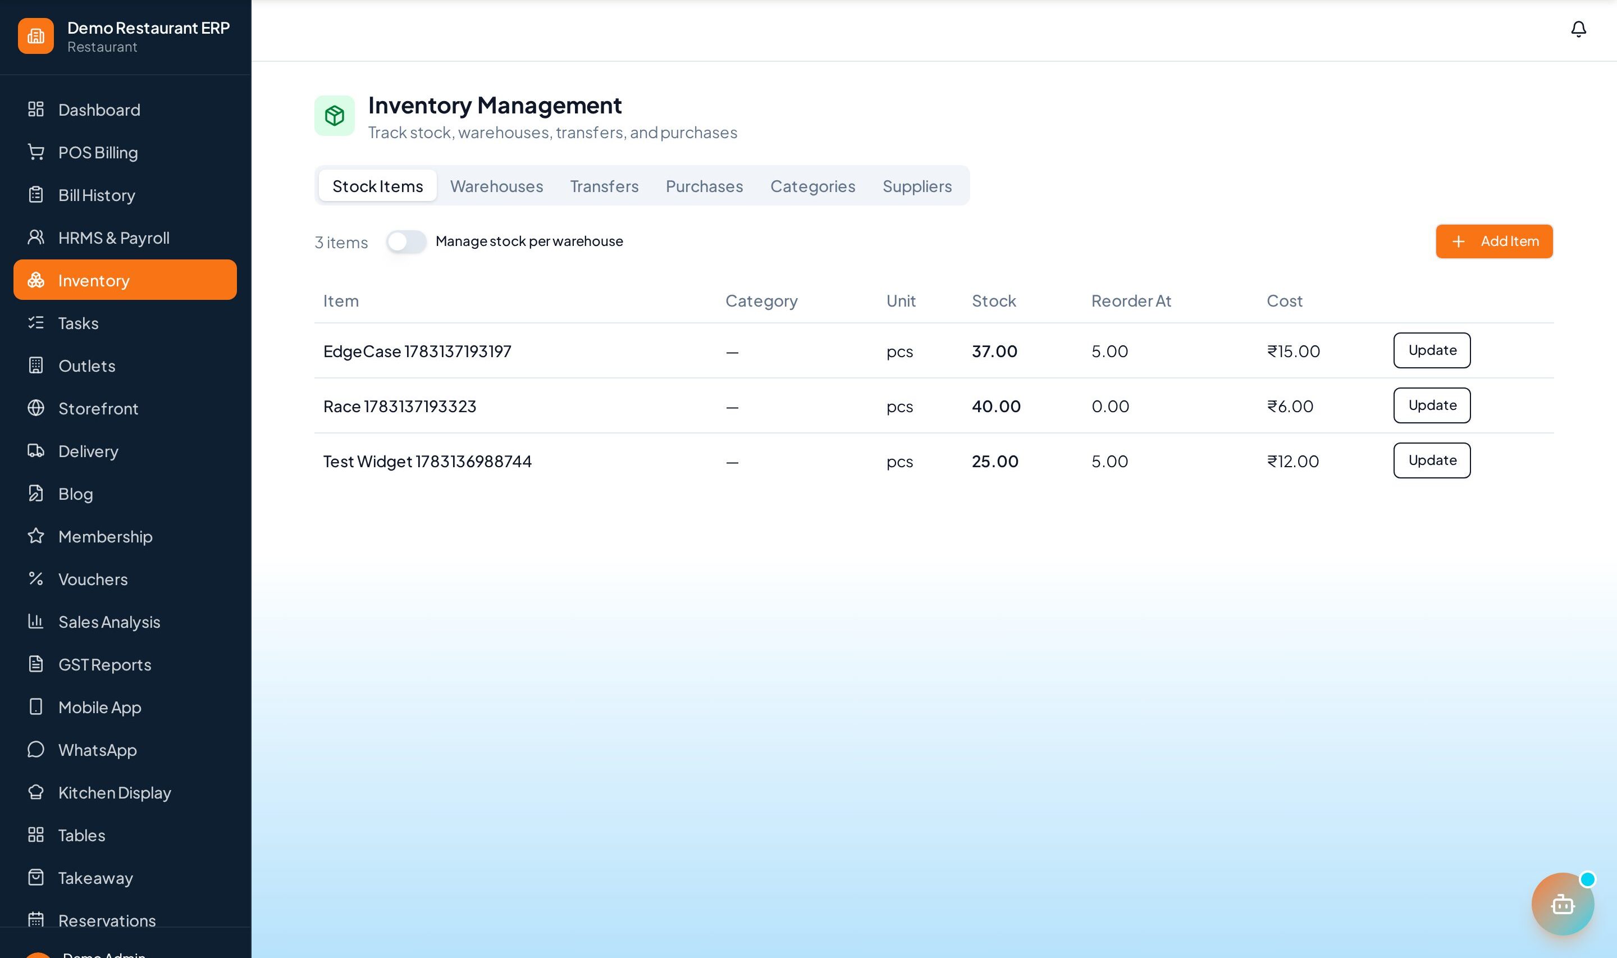Click the Bill History clipboard icon
The image size is (1617, 958).
36,194
